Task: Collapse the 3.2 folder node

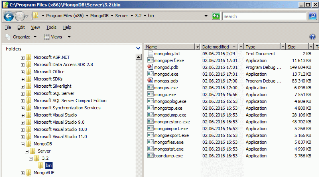Action: (x=31, y=159)
